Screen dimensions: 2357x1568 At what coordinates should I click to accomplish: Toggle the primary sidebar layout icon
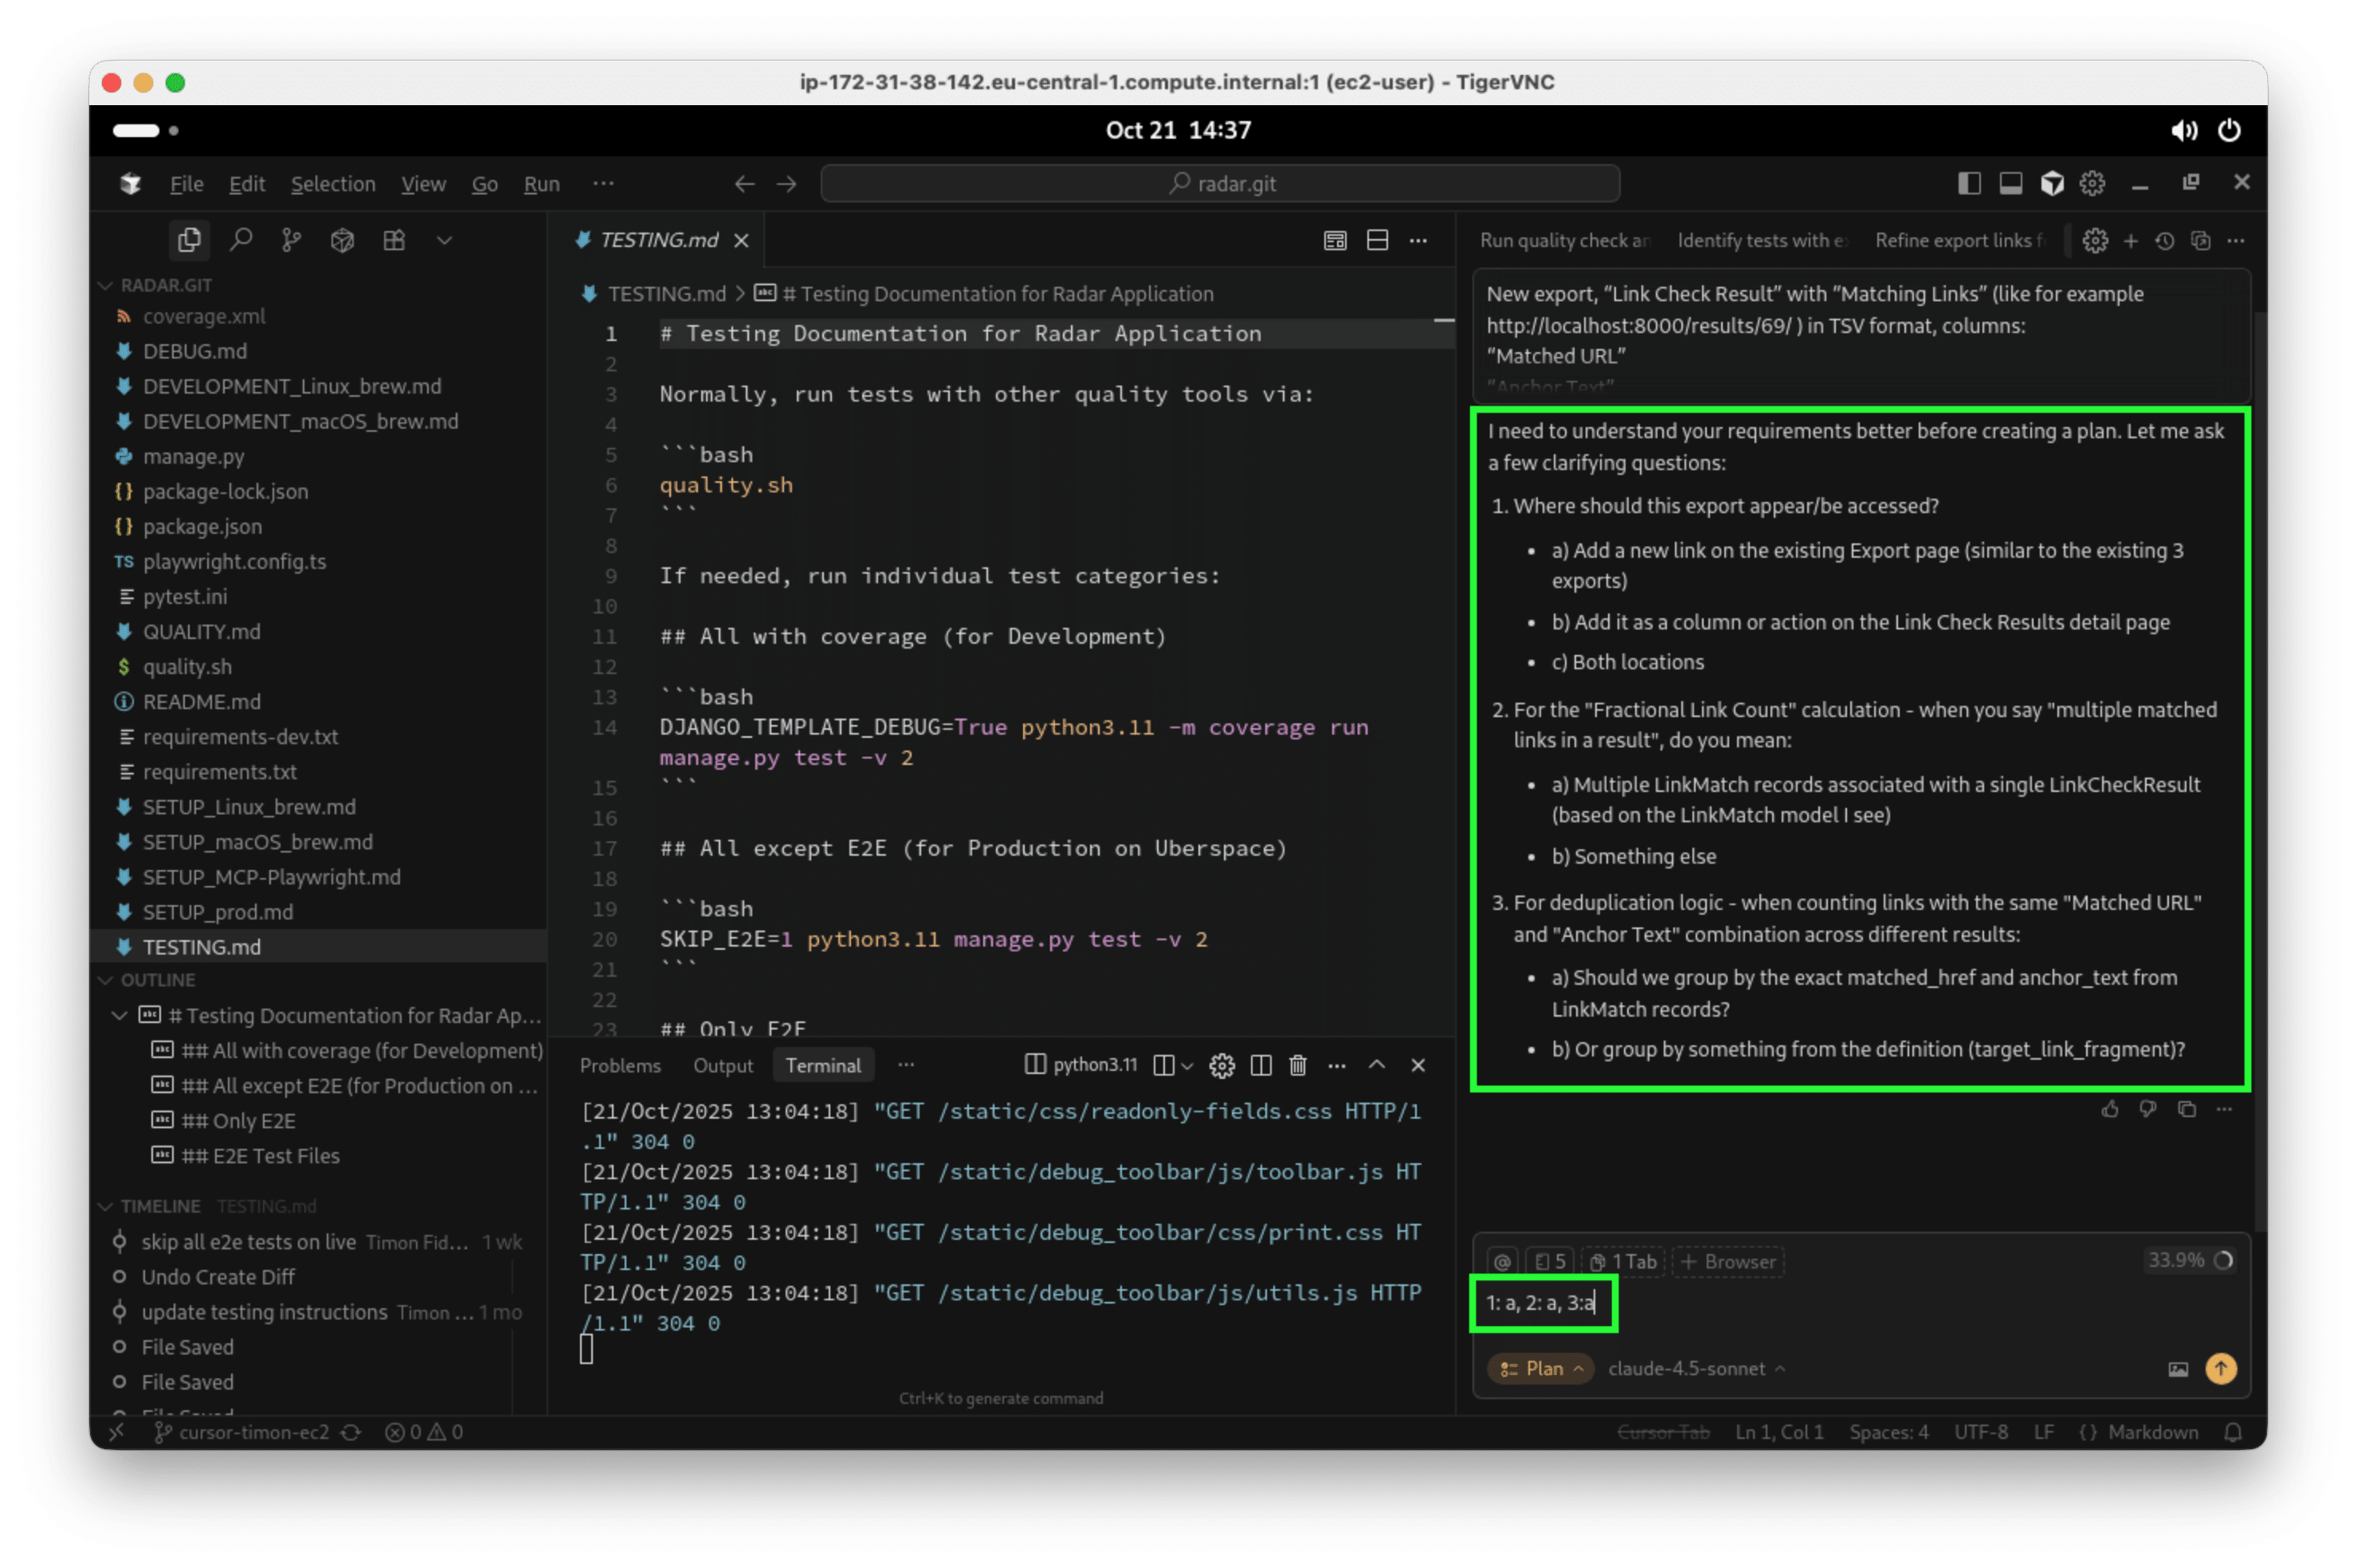tap(1969, 183)
